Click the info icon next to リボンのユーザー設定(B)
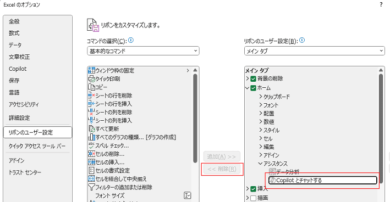 [x=302, y=40]
